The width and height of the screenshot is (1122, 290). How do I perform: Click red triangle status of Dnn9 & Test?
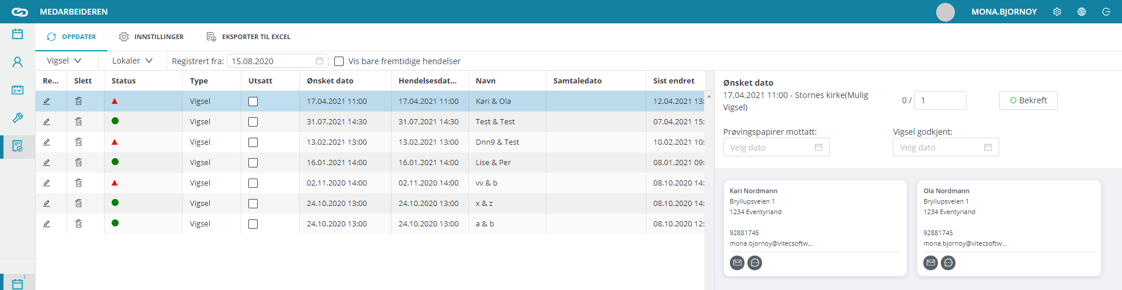[x=115, y=142]
